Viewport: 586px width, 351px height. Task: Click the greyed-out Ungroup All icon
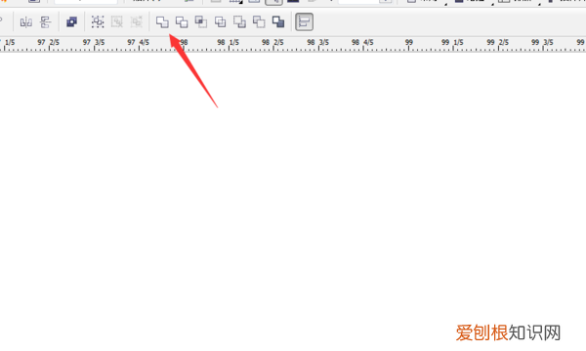pyautogui.click(x=137, y=22)
